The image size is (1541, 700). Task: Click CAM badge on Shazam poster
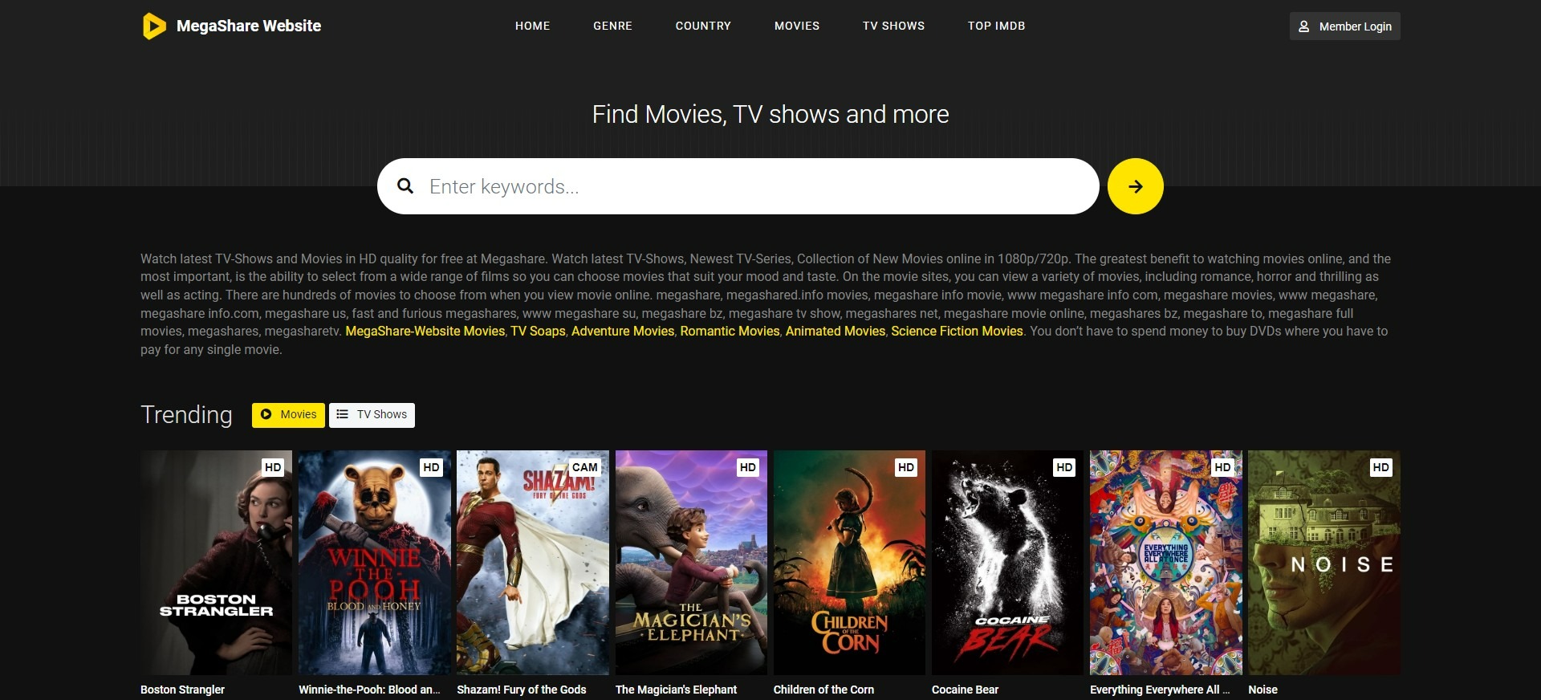(584, 467)
